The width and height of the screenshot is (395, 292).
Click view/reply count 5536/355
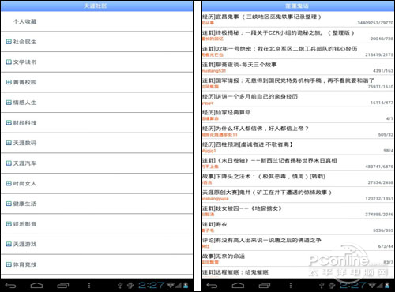coord(383,230)
